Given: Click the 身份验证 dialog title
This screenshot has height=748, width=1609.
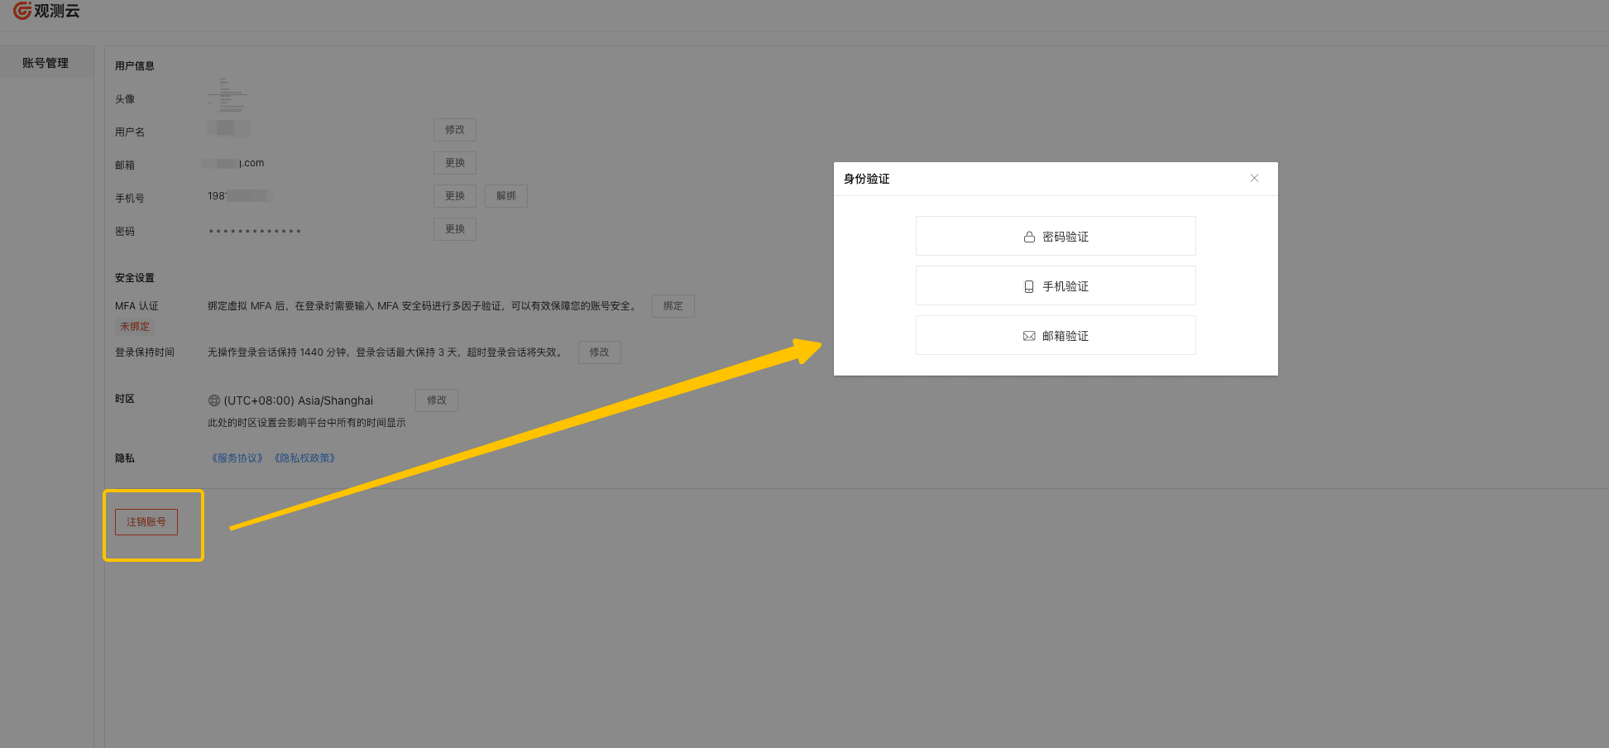Looking at the screenshot, I should 867,179.
